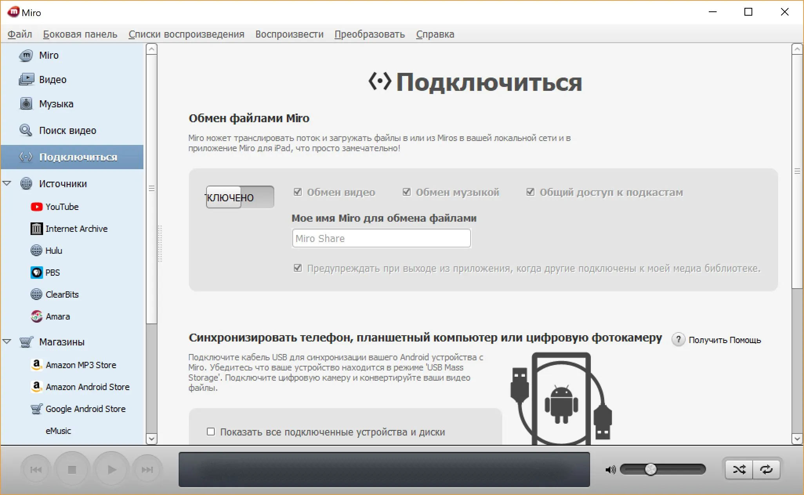Focus the Miro Share name field
Screen dimensions: 804x495
381,238
